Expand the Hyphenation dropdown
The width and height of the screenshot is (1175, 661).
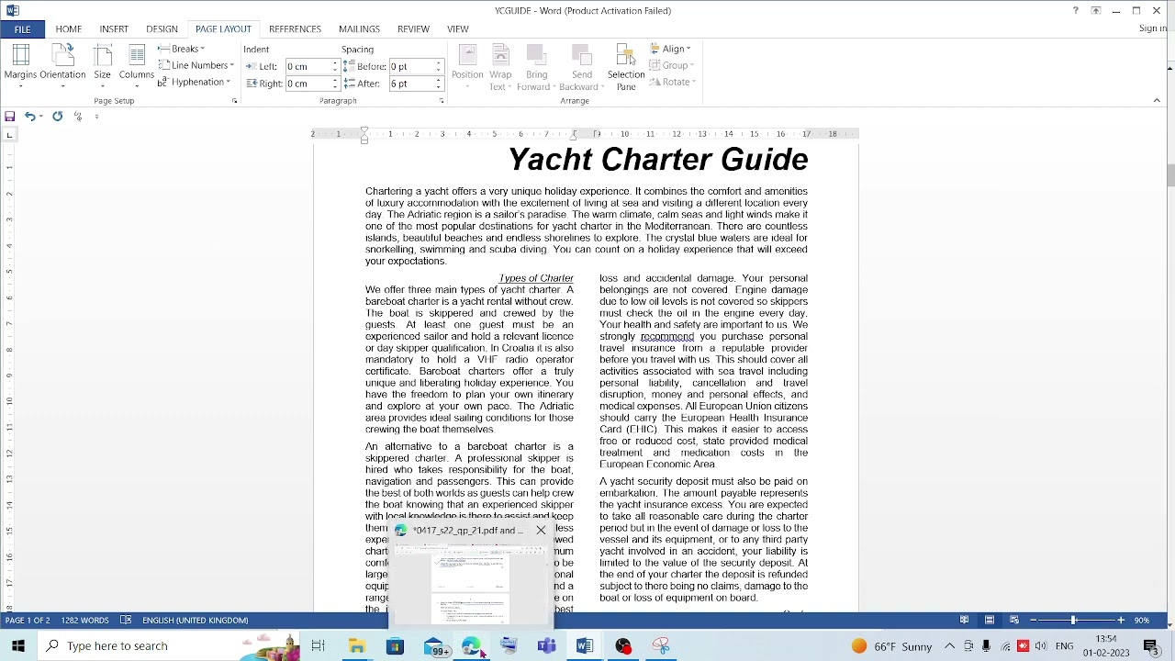pos(194,82)
